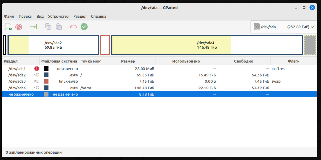The width and height of the screenshot is (321, 160).
Task: Click the disk icon in the device selector
Action: [256, 27]
